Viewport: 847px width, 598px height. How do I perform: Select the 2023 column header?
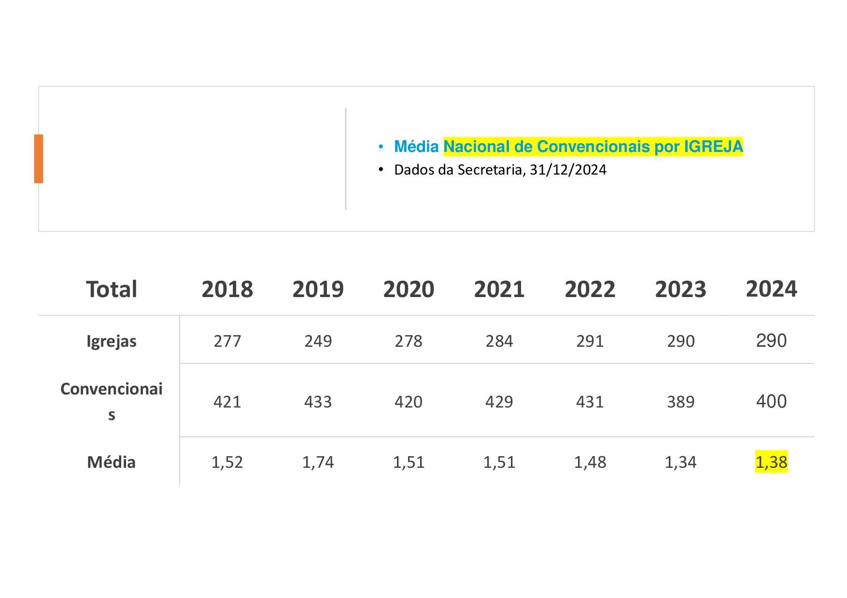click(681, 289)
